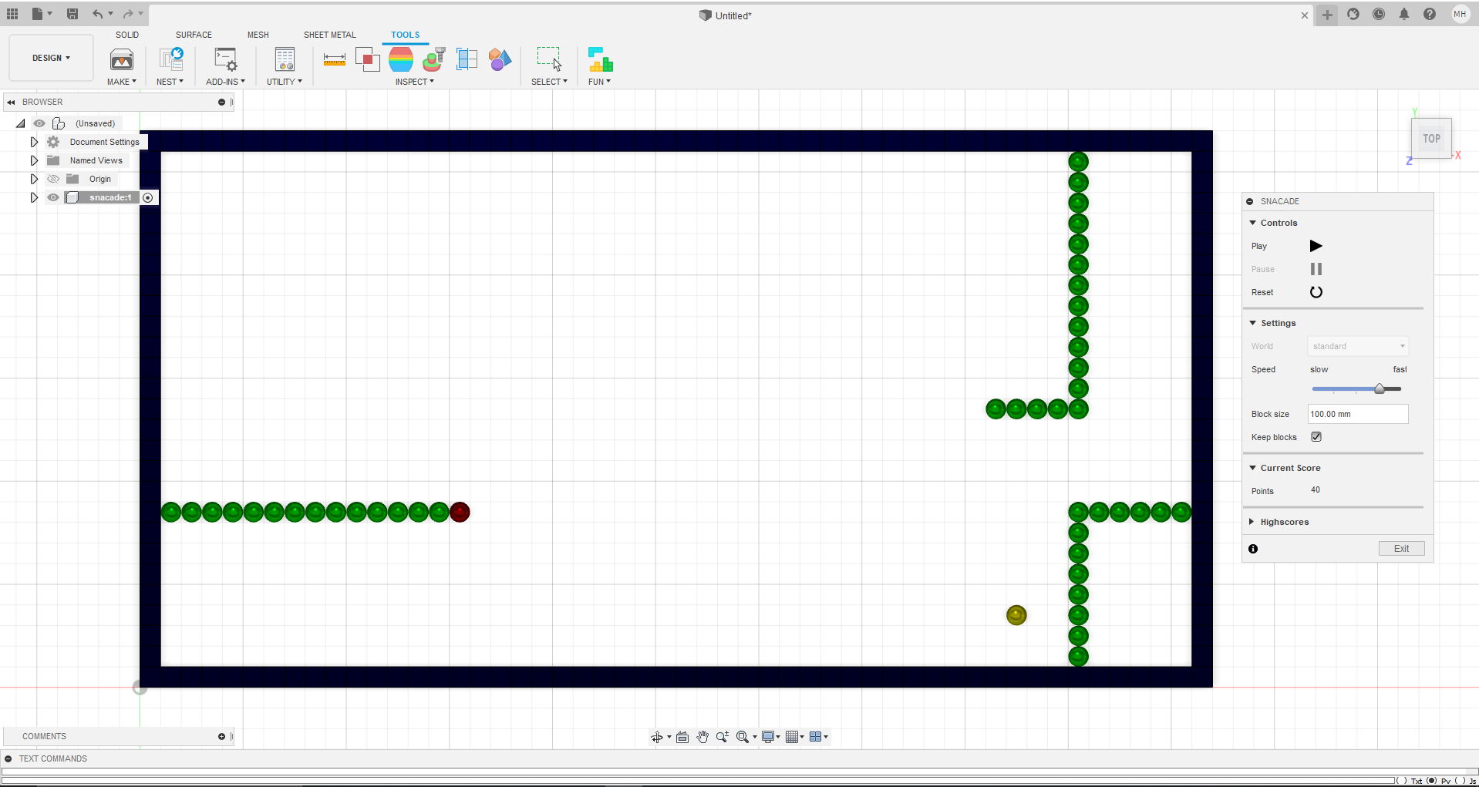Open the Section Analysis tool
The image size is (1479, 787).
pos(467,59)
